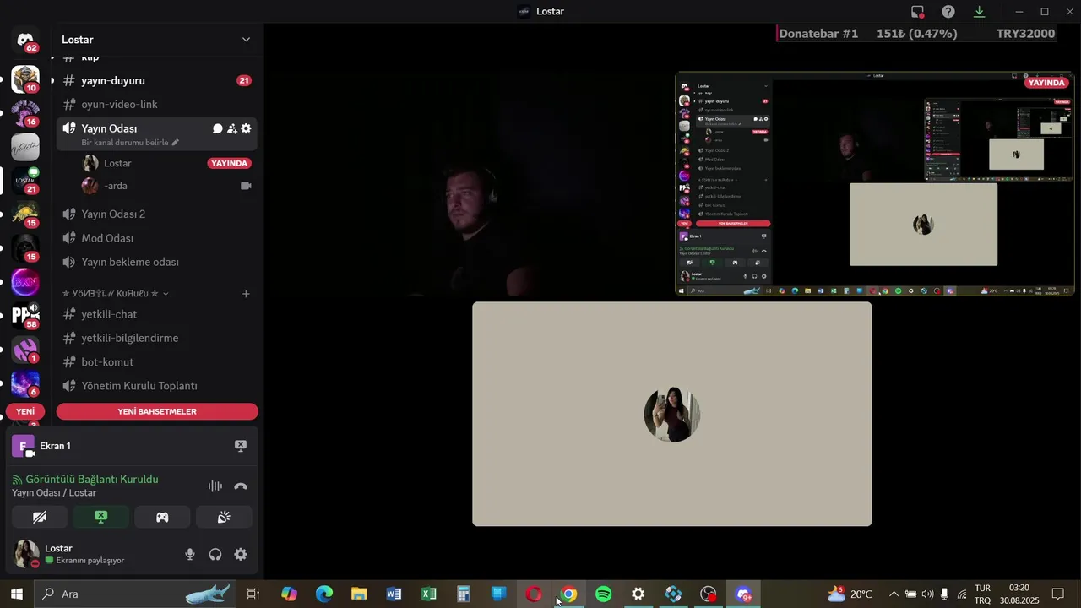Image resolution: width=1081 pixels, height=608 pixels.
Task: Open server icon with badge 16
Action: pyautogui.click(x=25, y=113)
